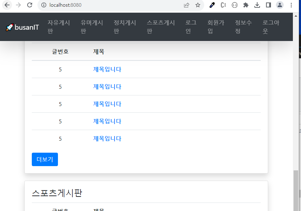
Task: Go back to the previous page
Action: (7, 5)
